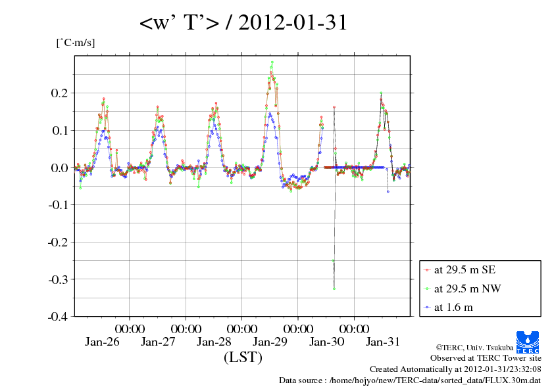Image resolution: width=554 pixels, height=391 pixels.
Task: Click the y-axis label -0.4
Action: coord(58,316)
